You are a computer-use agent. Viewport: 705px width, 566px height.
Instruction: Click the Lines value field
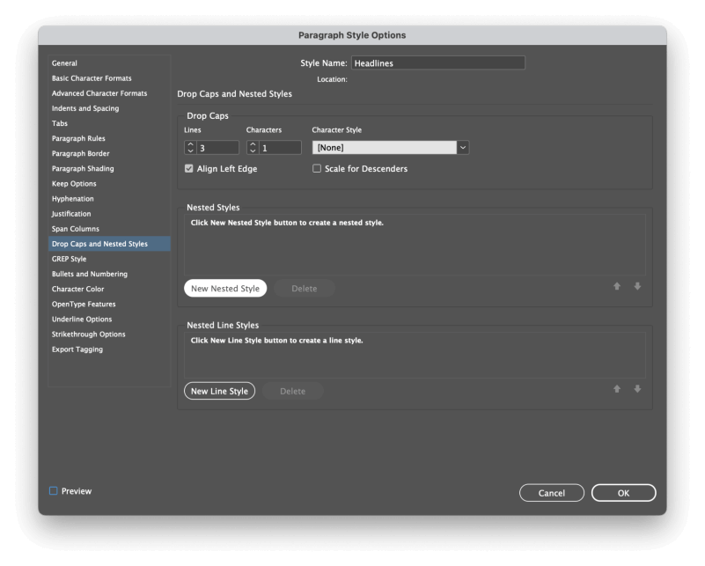pyautogui.click(x=217, y=148)
